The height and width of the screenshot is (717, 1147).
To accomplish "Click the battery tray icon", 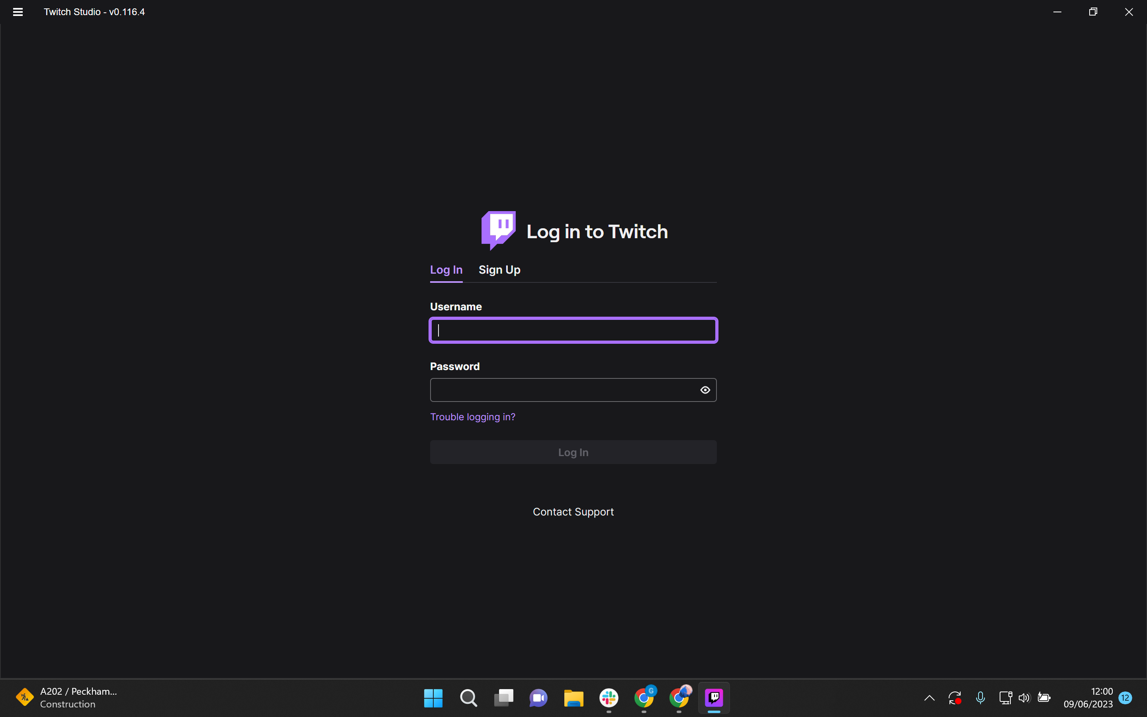I will click(1044, 697).
